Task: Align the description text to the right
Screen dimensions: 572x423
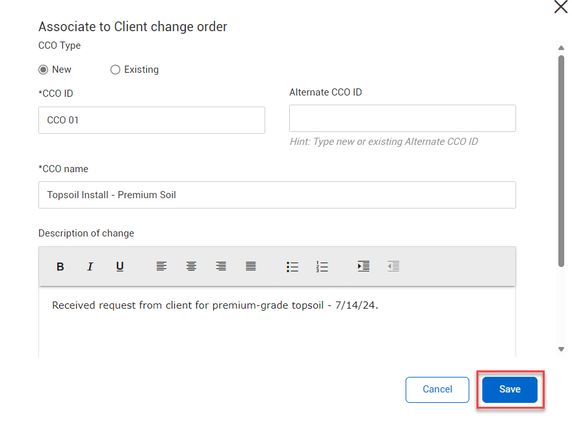Action: tap(220, 266)
